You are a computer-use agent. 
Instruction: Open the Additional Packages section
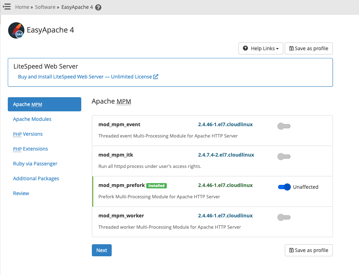36,179
